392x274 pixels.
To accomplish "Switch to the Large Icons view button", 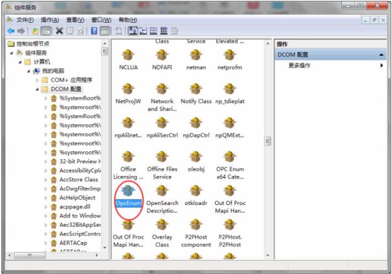I will 133,31.
